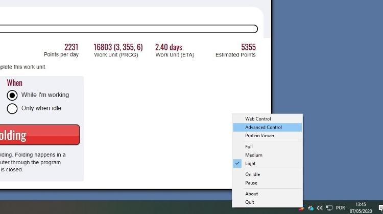Click Work Unit (PRCG) value 16803

(118, 47)
